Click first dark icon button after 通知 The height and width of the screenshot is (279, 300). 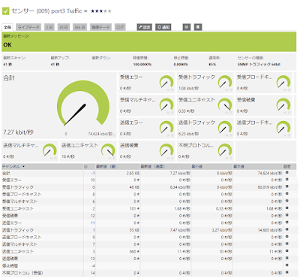click(x=187, y=27)
